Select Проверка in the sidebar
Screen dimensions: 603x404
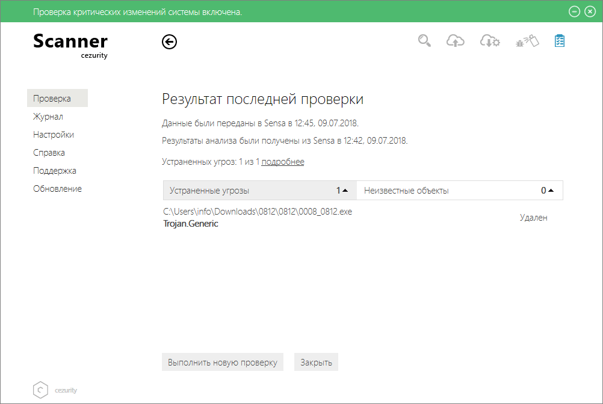57,99
